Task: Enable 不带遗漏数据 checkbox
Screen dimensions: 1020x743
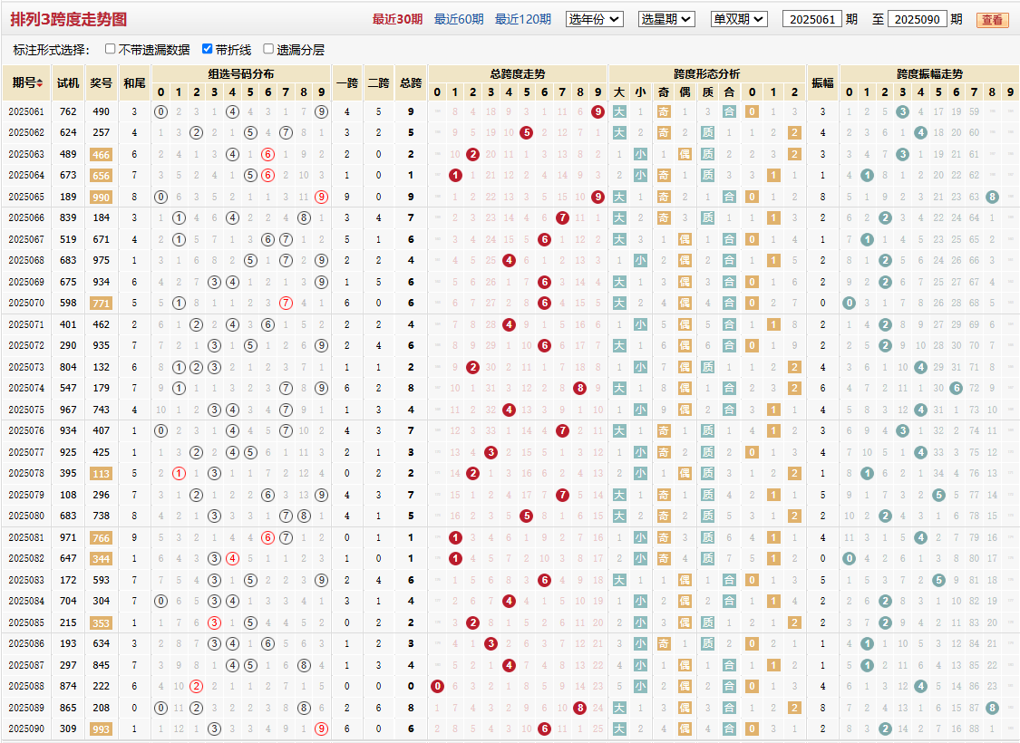Action: coord(110,49)
